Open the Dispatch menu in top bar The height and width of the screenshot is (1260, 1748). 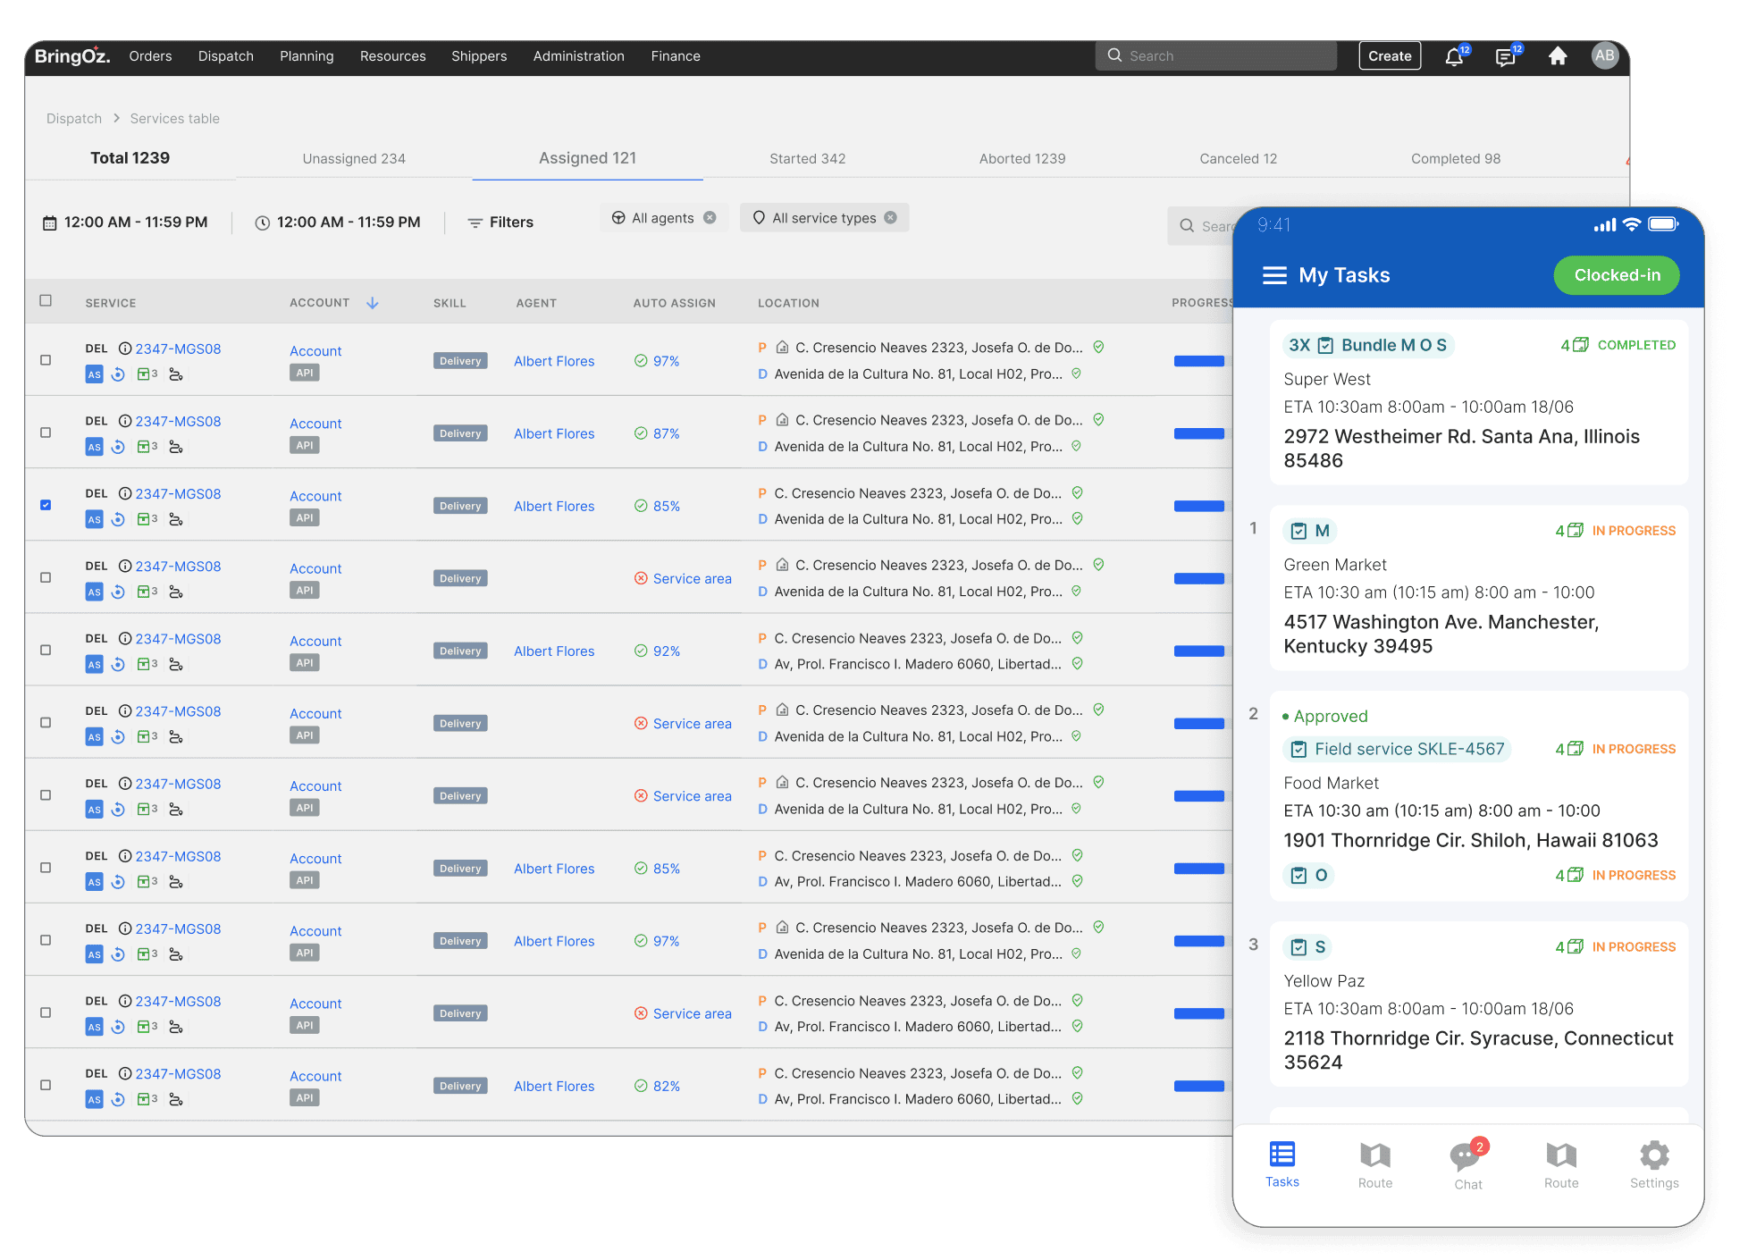tap(226, 56)
